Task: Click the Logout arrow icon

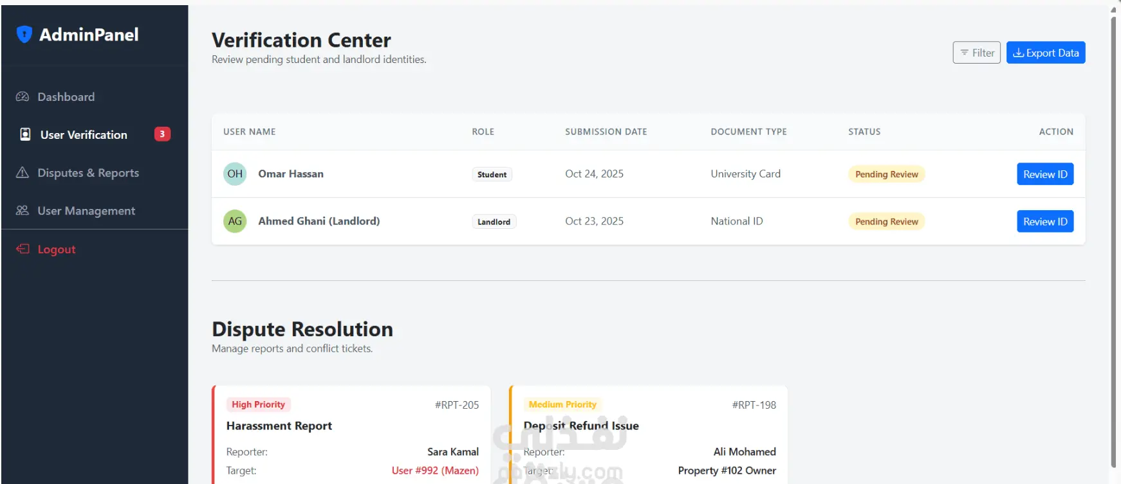Action: (x=23, y=249)
